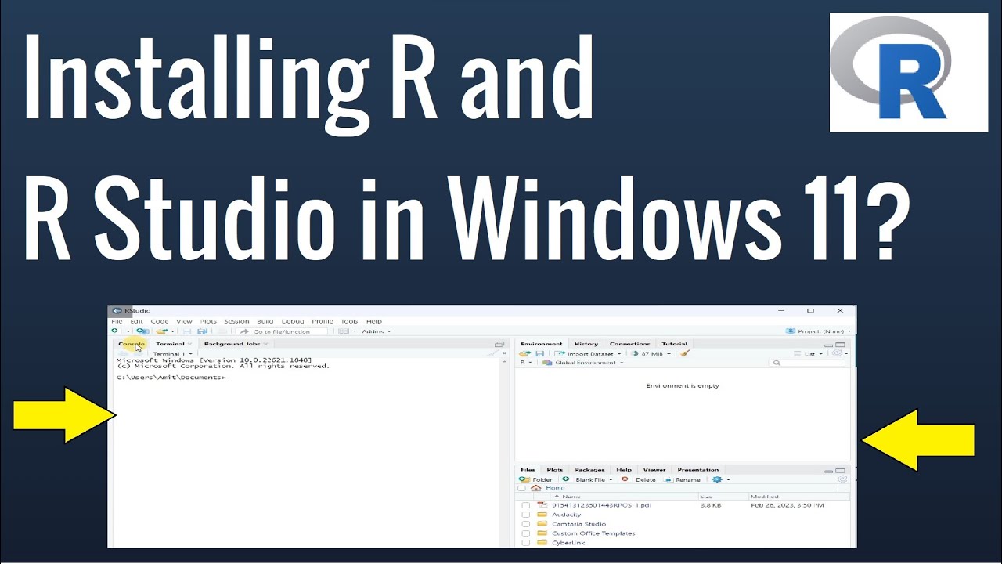Viewport: 1002px width, 564px height.
Task: Open the Code menu
Action: 160,321
